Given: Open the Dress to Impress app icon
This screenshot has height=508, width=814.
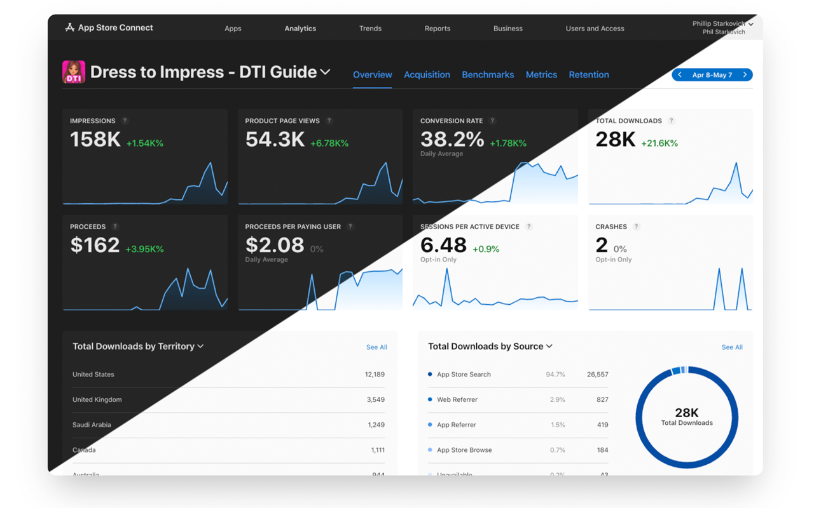Looking at the screenshot, I should click(74, 72).
